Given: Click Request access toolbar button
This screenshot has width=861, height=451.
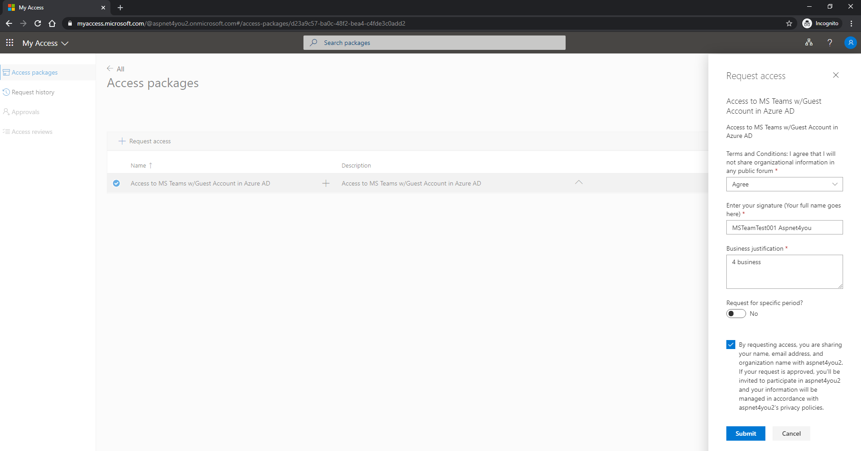Looking at the screenshot, I should click(x=145, y=141).
